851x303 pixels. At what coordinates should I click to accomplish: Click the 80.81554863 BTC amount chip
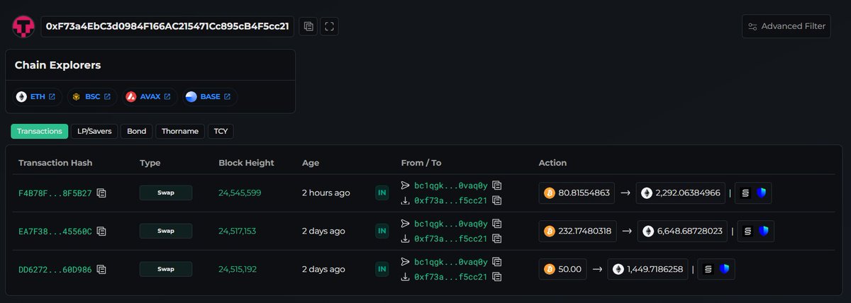577,193
